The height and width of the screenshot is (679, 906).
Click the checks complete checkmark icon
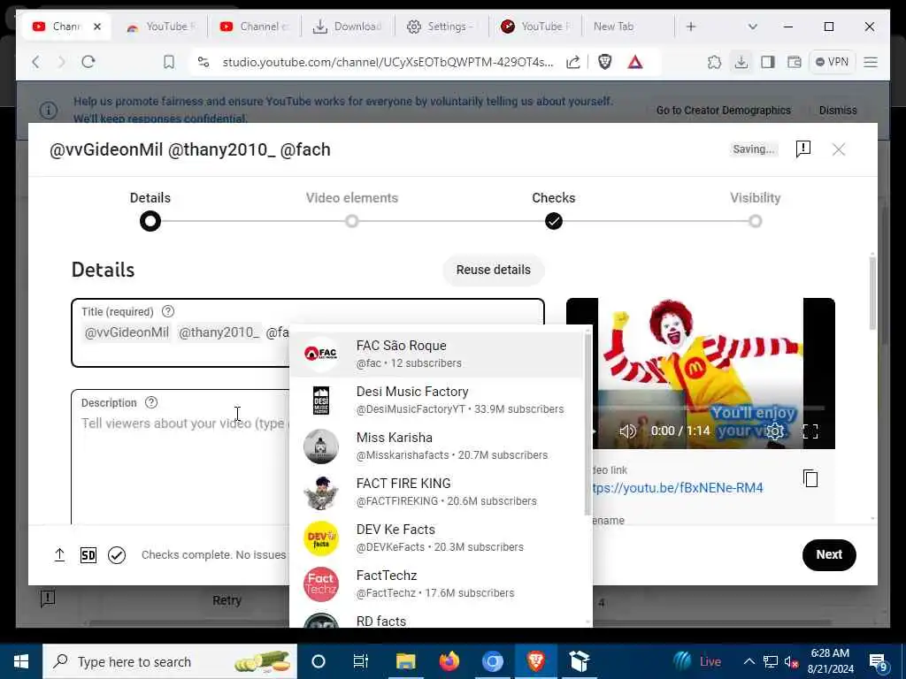point(117,555)
